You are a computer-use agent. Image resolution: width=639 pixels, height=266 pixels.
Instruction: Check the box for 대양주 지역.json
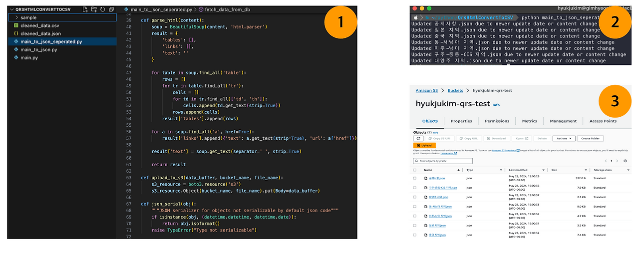pyautogui.click(x=415, y=197)
